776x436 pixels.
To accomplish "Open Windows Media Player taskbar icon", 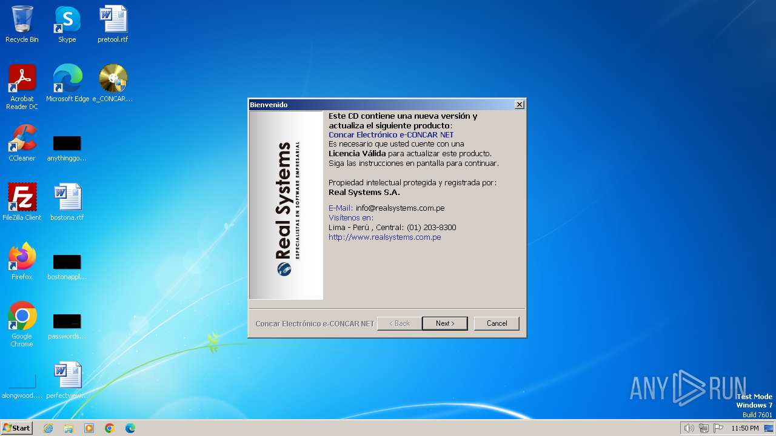I will (x=89, y=428).
